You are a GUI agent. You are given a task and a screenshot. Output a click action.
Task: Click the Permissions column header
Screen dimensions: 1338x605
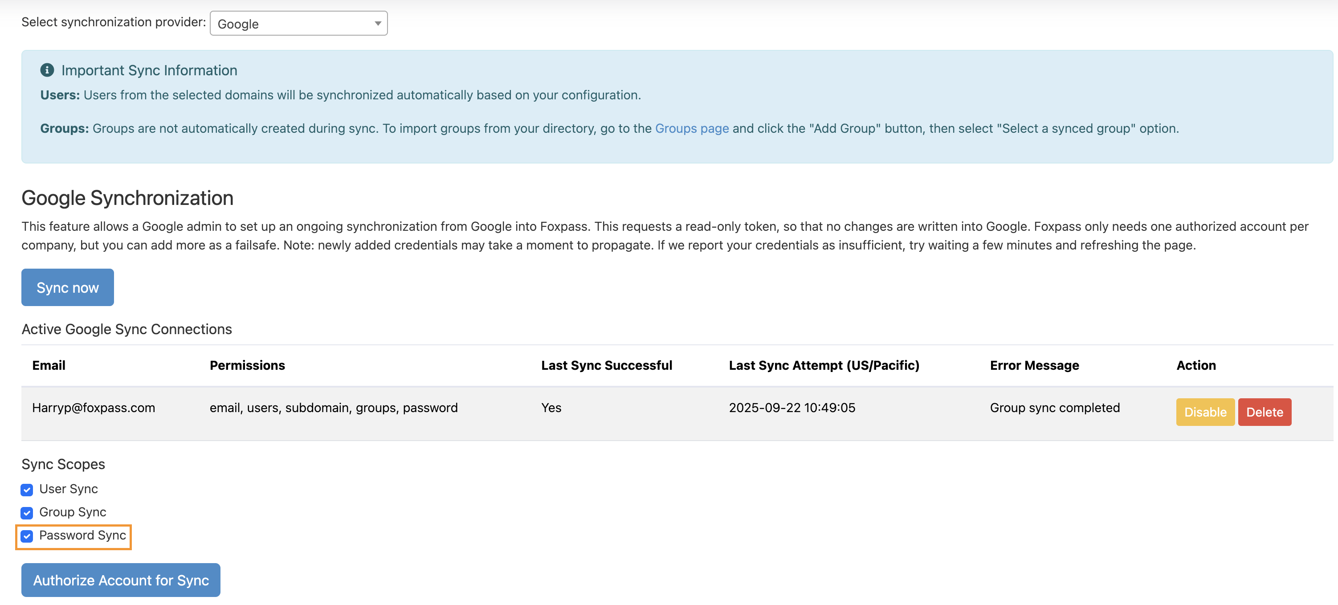point(247,365)
